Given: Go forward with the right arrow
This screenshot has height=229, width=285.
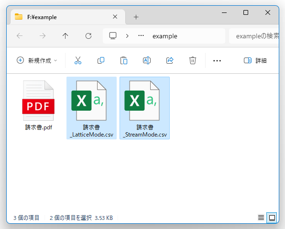Looking at the screenshot, I should 43,35.
